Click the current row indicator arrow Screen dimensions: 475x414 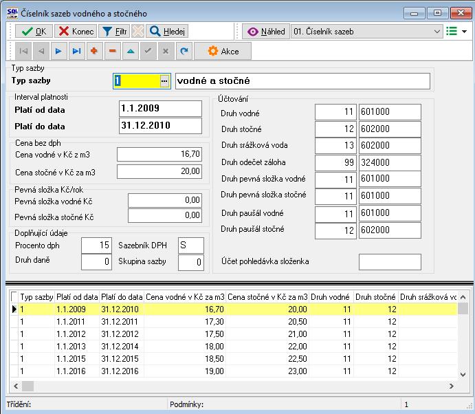14,309
